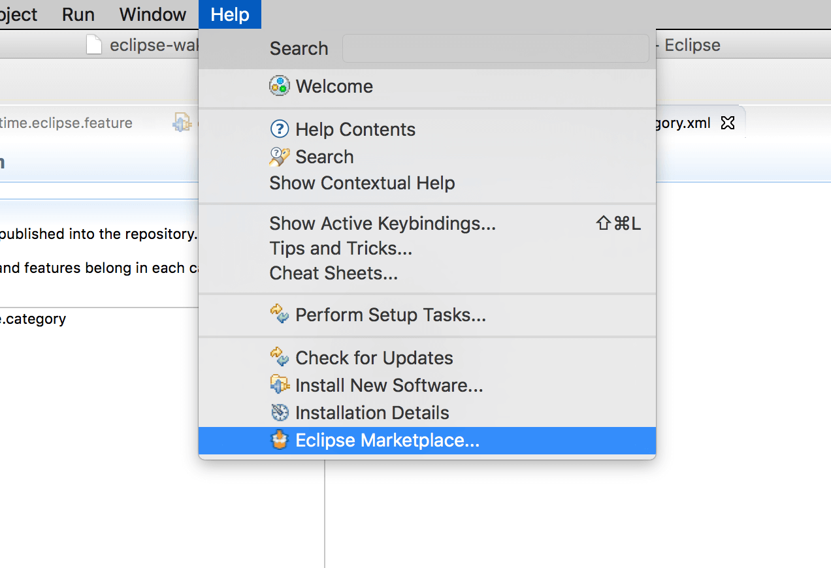This screenshot has height=568, width=831.
Task: Open Help Contents
Action: (427, 129)
